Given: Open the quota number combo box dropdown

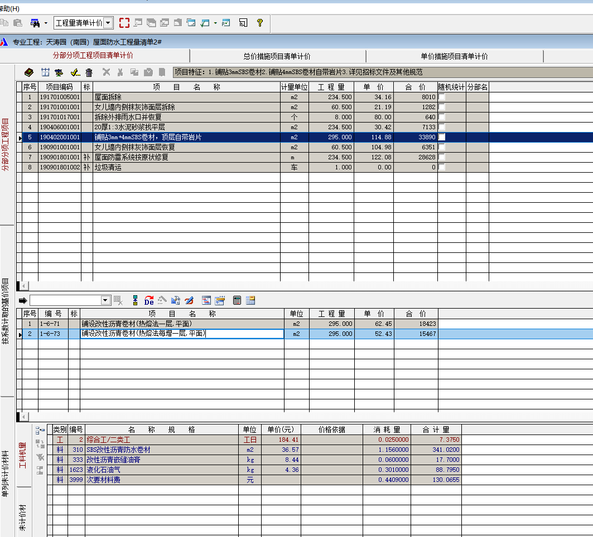Looking at the screenshot, I should [105, 301].
